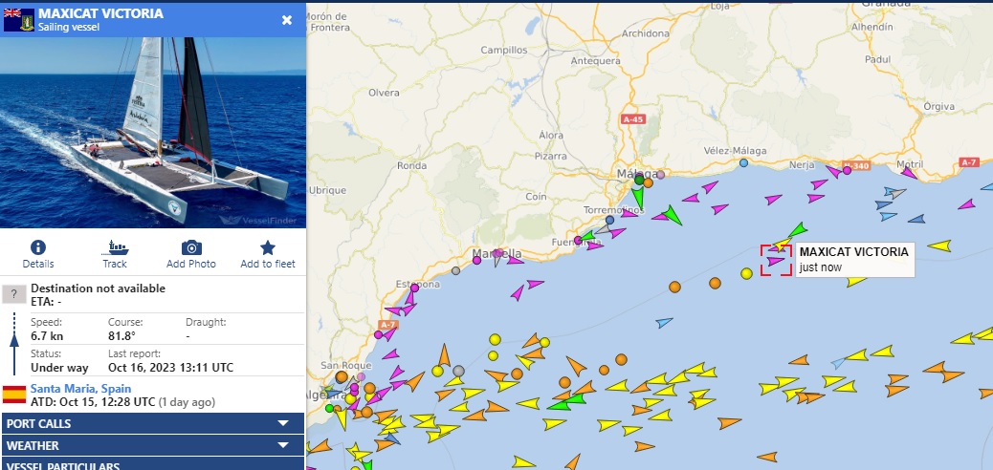Click the Course value 81.8°
This screenshot has width=993, height=470.
tap(121, 336)
